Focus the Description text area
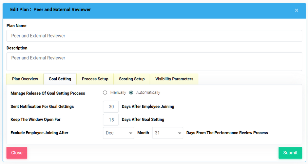Screen dimensions: 308x164 pyautogui.click(x=154, y=61)
